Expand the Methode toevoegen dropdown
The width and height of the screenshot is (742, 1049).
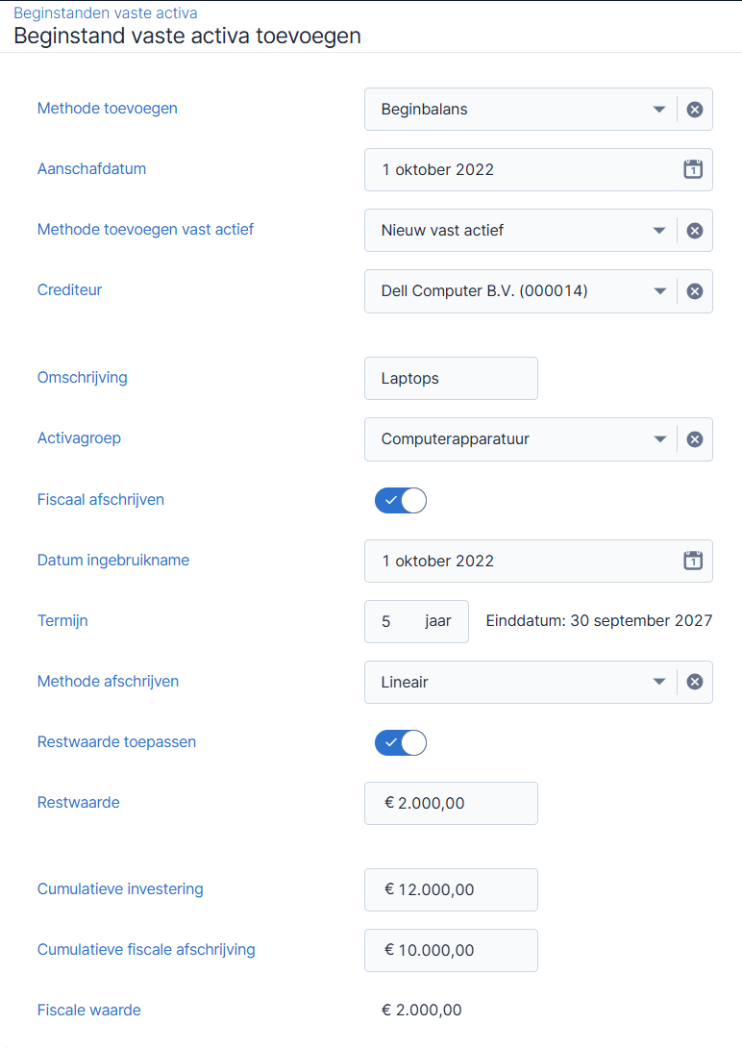[659, 109]
